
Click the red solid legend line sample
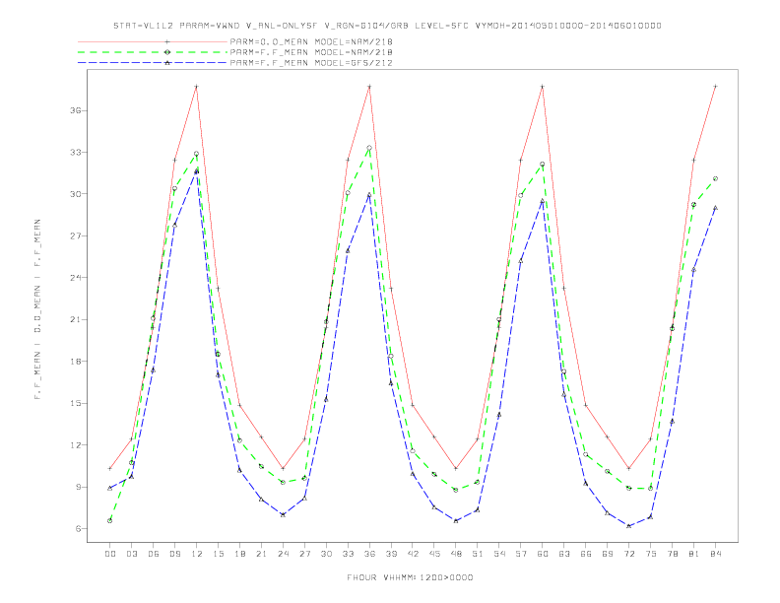coord(153,41)
